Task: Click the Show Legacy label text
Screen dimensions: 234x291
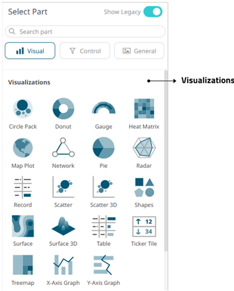Action: point(122,12)
